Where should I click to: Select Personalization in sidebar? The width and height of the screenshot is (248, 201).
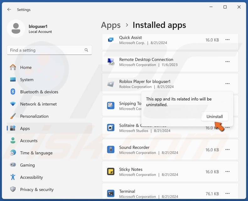[49, 116]
